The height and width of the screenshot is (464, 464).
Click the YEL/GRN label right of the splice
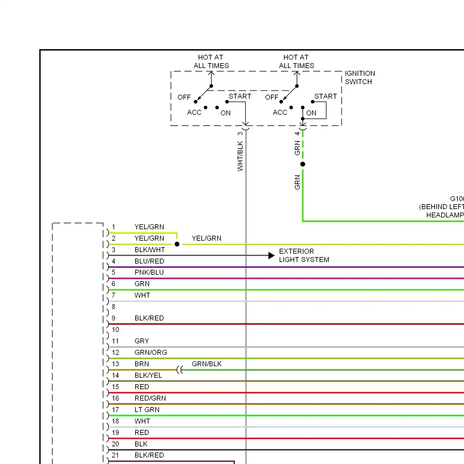(206, 238)
